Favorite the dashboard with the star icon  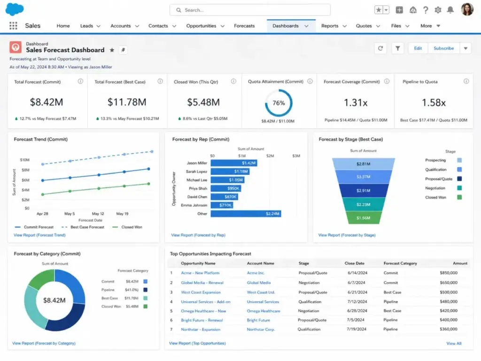[112, 50]
